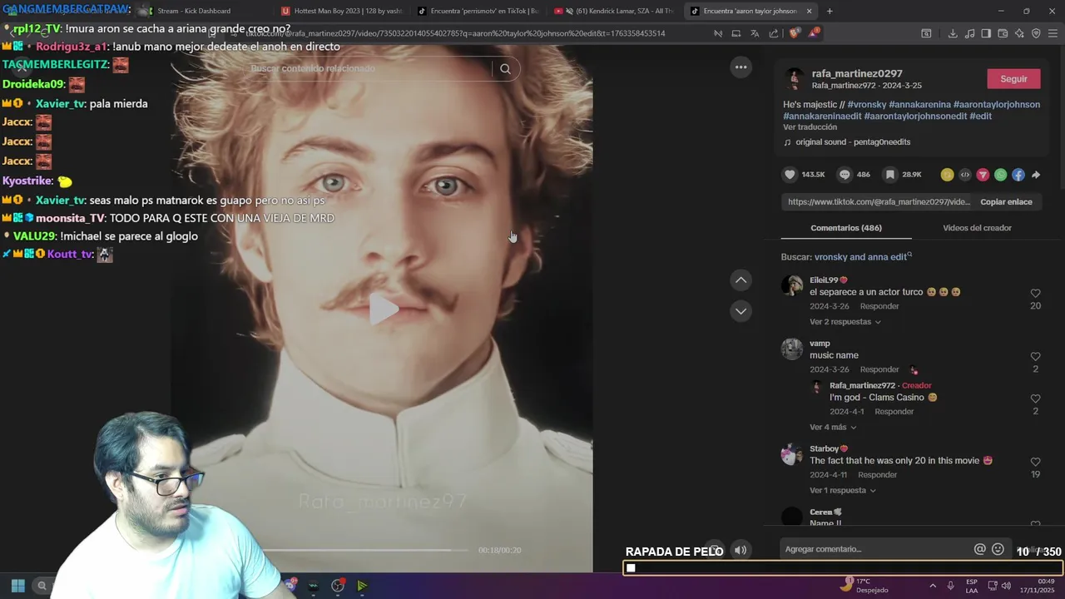This screenshot has width=1065, height=599.
Task: Open the Hottest Man Boy 2023 browser tab
Action: (x=340, y=11)
